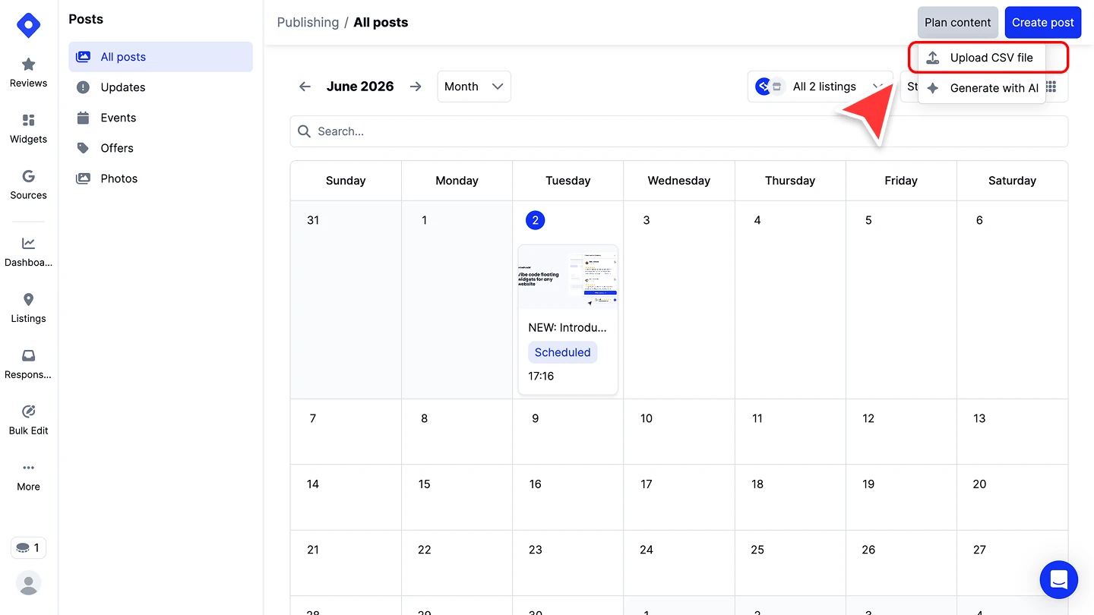Click the Wednesday column header

[x=678, y=181]
